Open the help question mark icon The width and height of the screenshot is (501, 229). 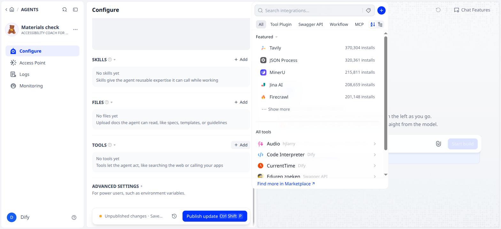click(x=74, y=218)
